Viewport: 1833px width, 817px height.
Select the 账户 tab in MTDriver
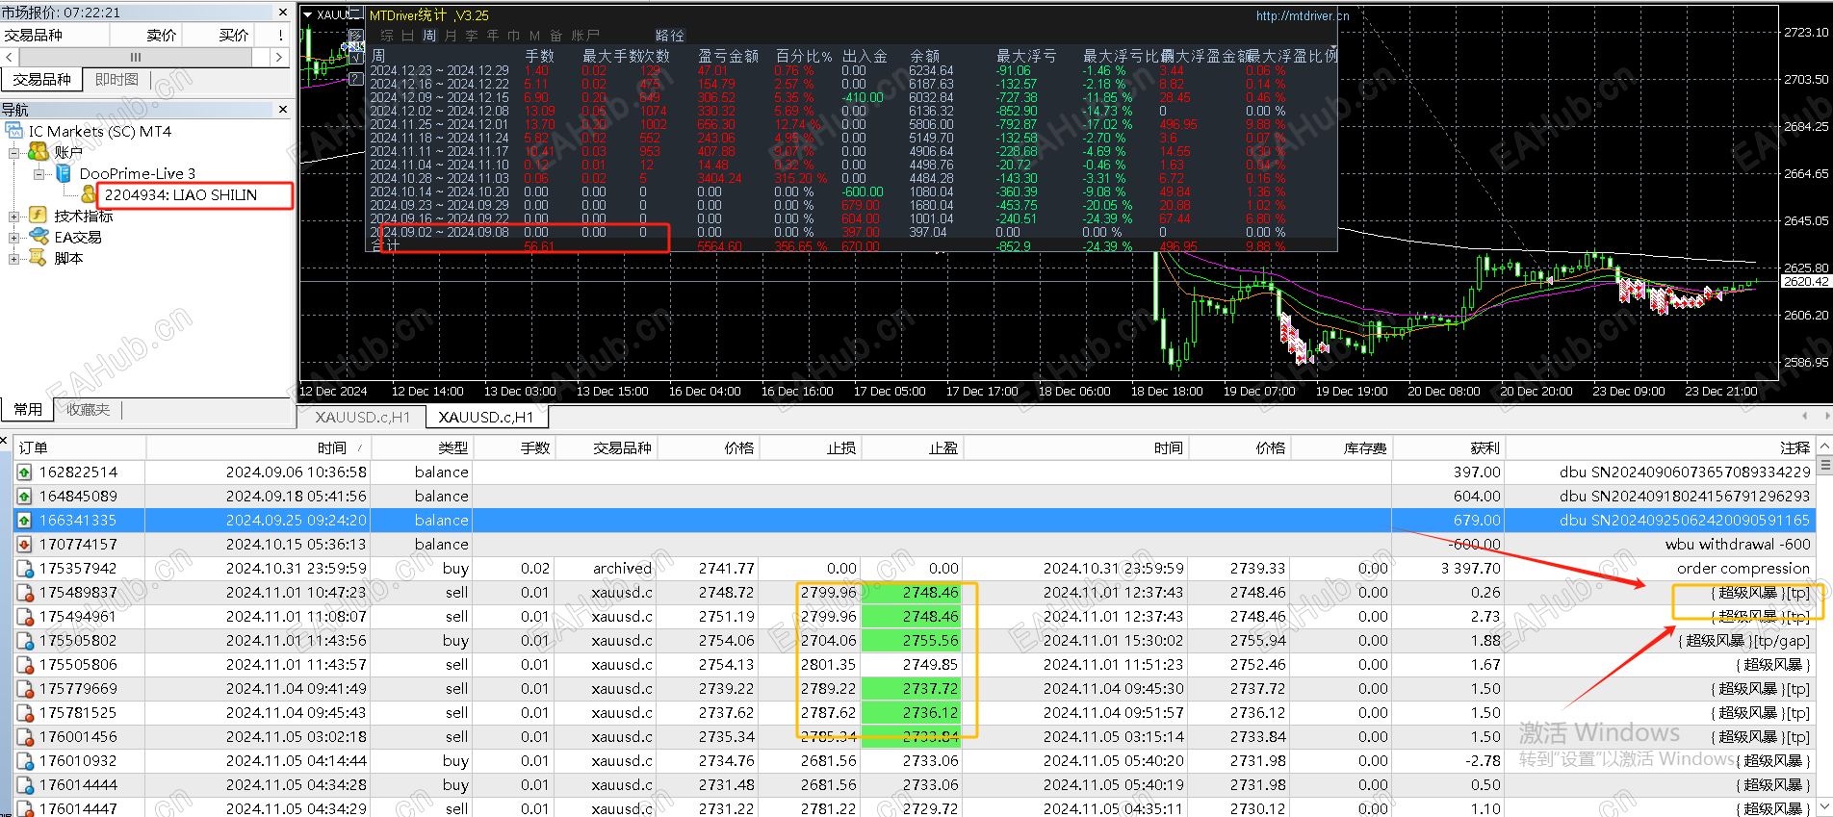(x=585, y=35)
